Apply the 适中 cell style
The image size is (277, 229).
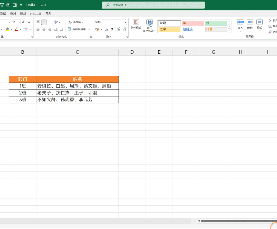(x=169, y=29)
